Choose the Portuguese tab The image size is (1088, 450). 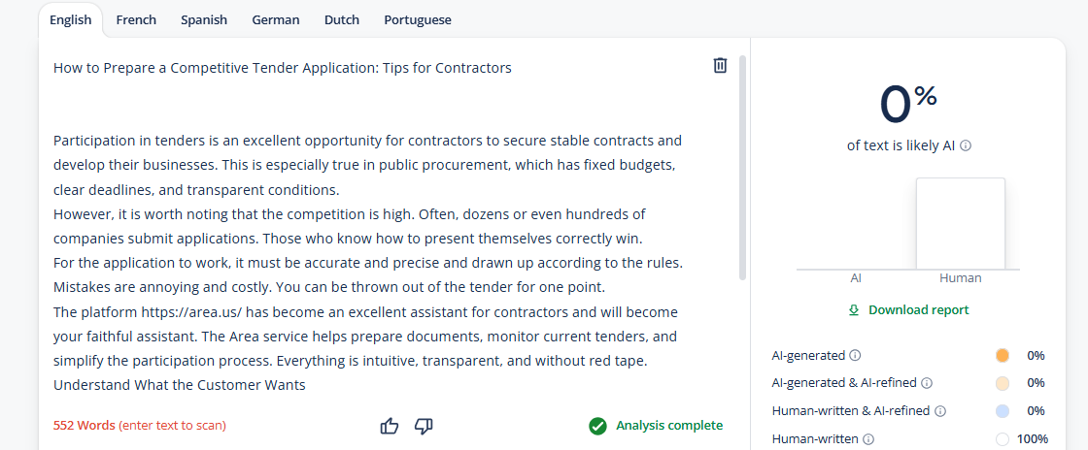click(x=418, y=20)
